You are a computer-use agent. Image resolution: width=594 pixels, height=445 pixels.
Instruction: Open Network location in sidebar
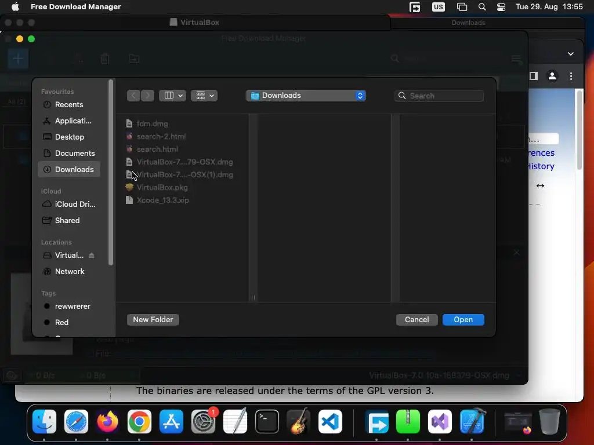point(68,271)
